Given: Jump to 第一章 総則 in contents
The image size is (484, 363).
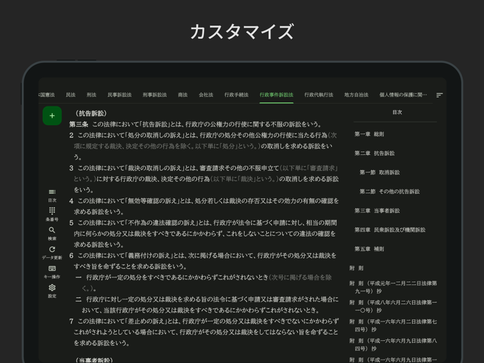Looking at the screenshot, I should (x=369, y=134).
